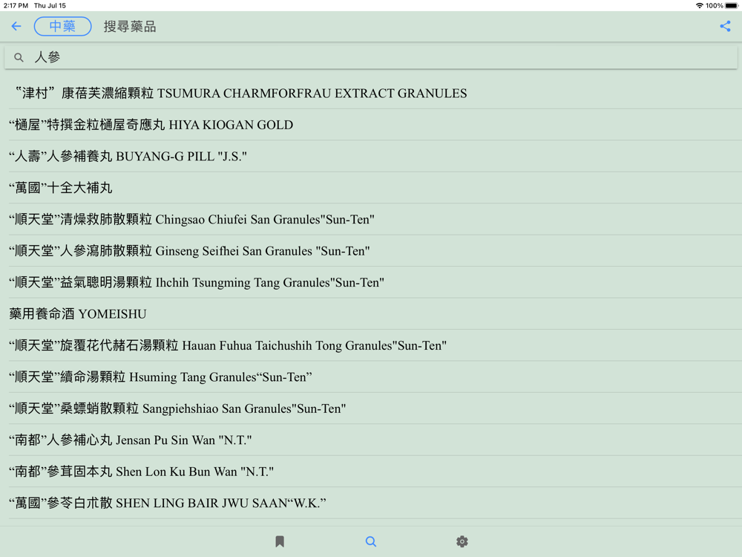
Task: Open TSUMURA CHARMFORFRAU EXTRACT GRANULES entry
Action: [x=371, y=94]
